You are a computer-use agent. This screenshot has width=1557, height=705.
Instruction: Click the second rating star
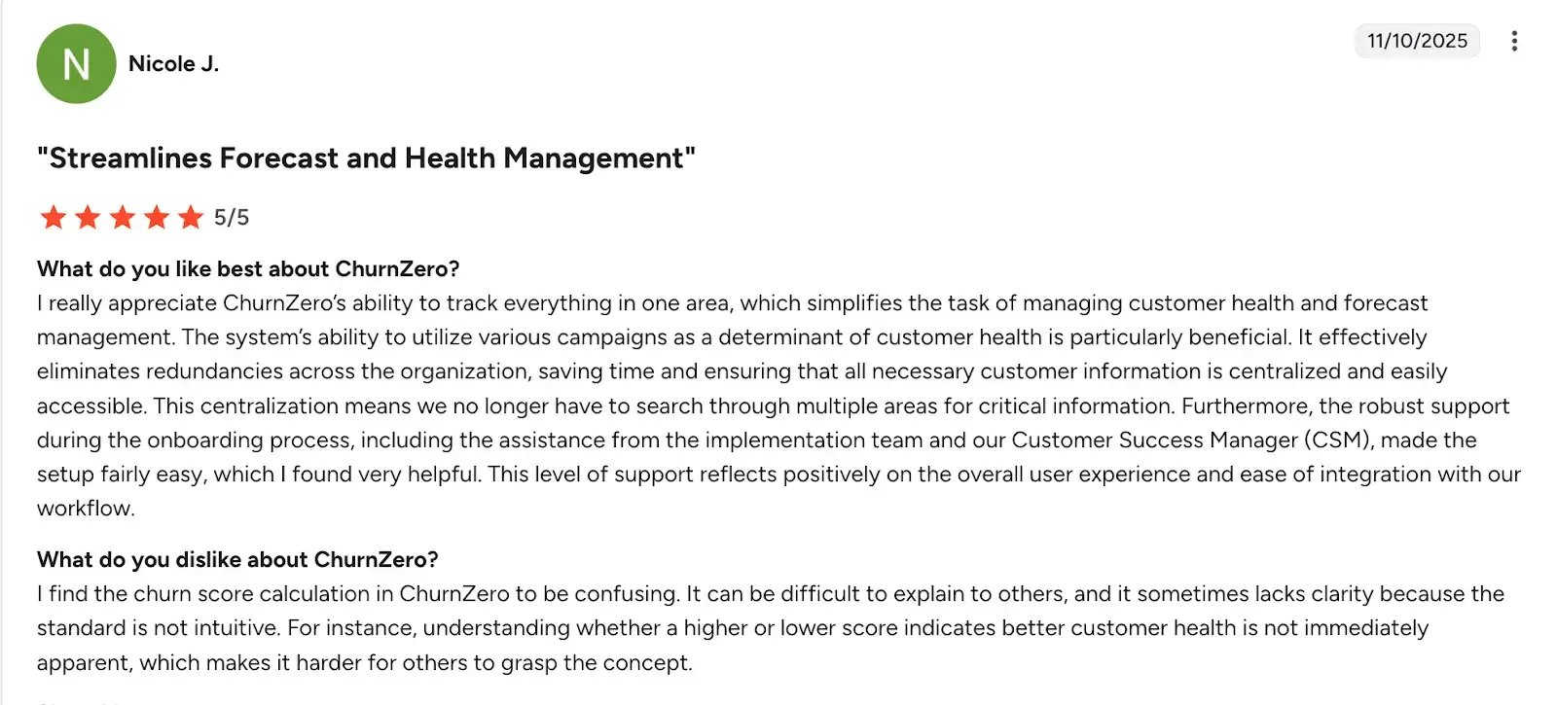point(88,217)
